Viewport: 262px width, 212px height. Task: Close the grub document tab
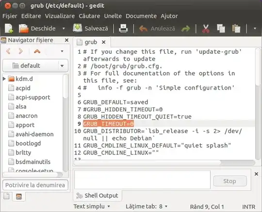[104, 42]
